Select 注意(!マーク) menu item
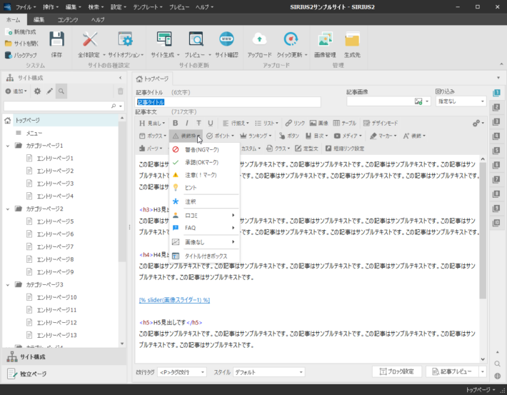Image resolution: width=507 pixels, height=395 pixels. click(x=204, y=175)
